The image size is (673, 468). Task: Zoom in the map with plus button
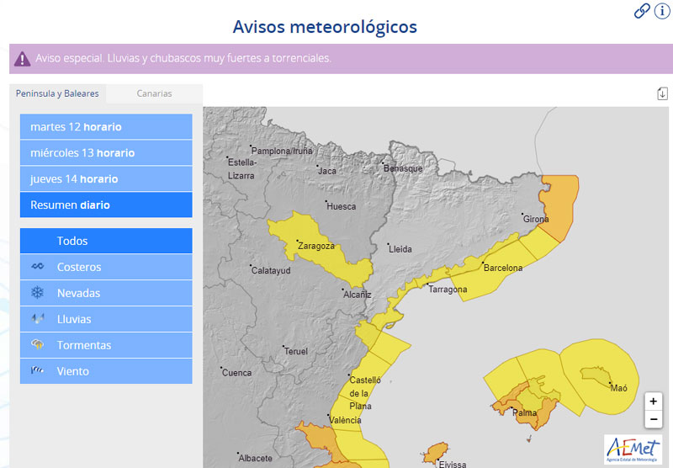pyautogui.click(x=654, y=402)
